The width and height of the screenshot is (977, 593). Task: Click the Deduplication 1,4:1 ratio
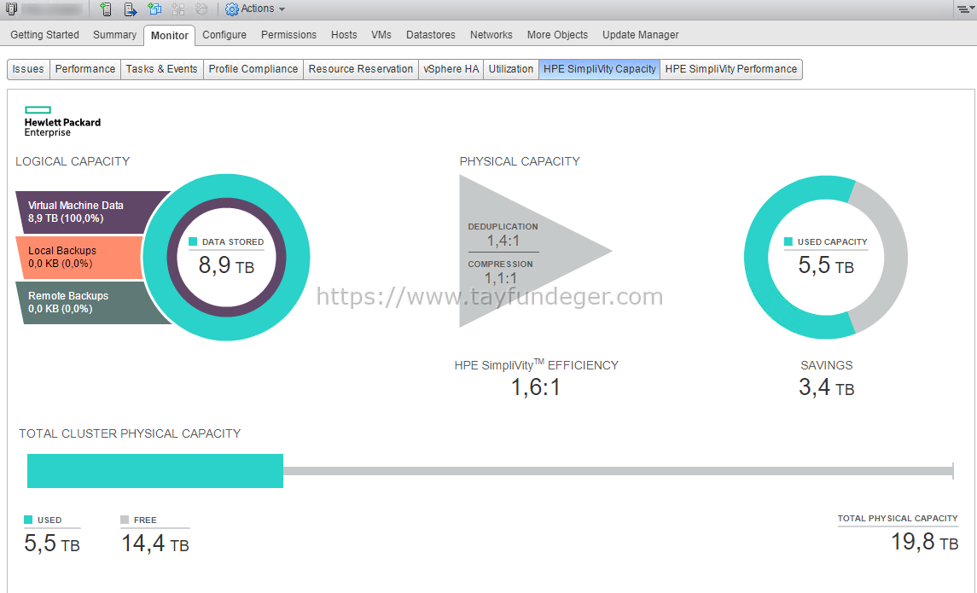click(503, 241)
